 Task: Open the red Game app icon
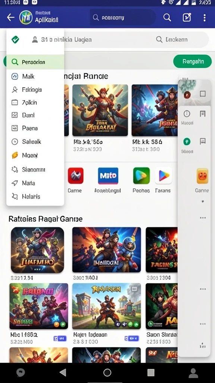(x=75, y=176)
